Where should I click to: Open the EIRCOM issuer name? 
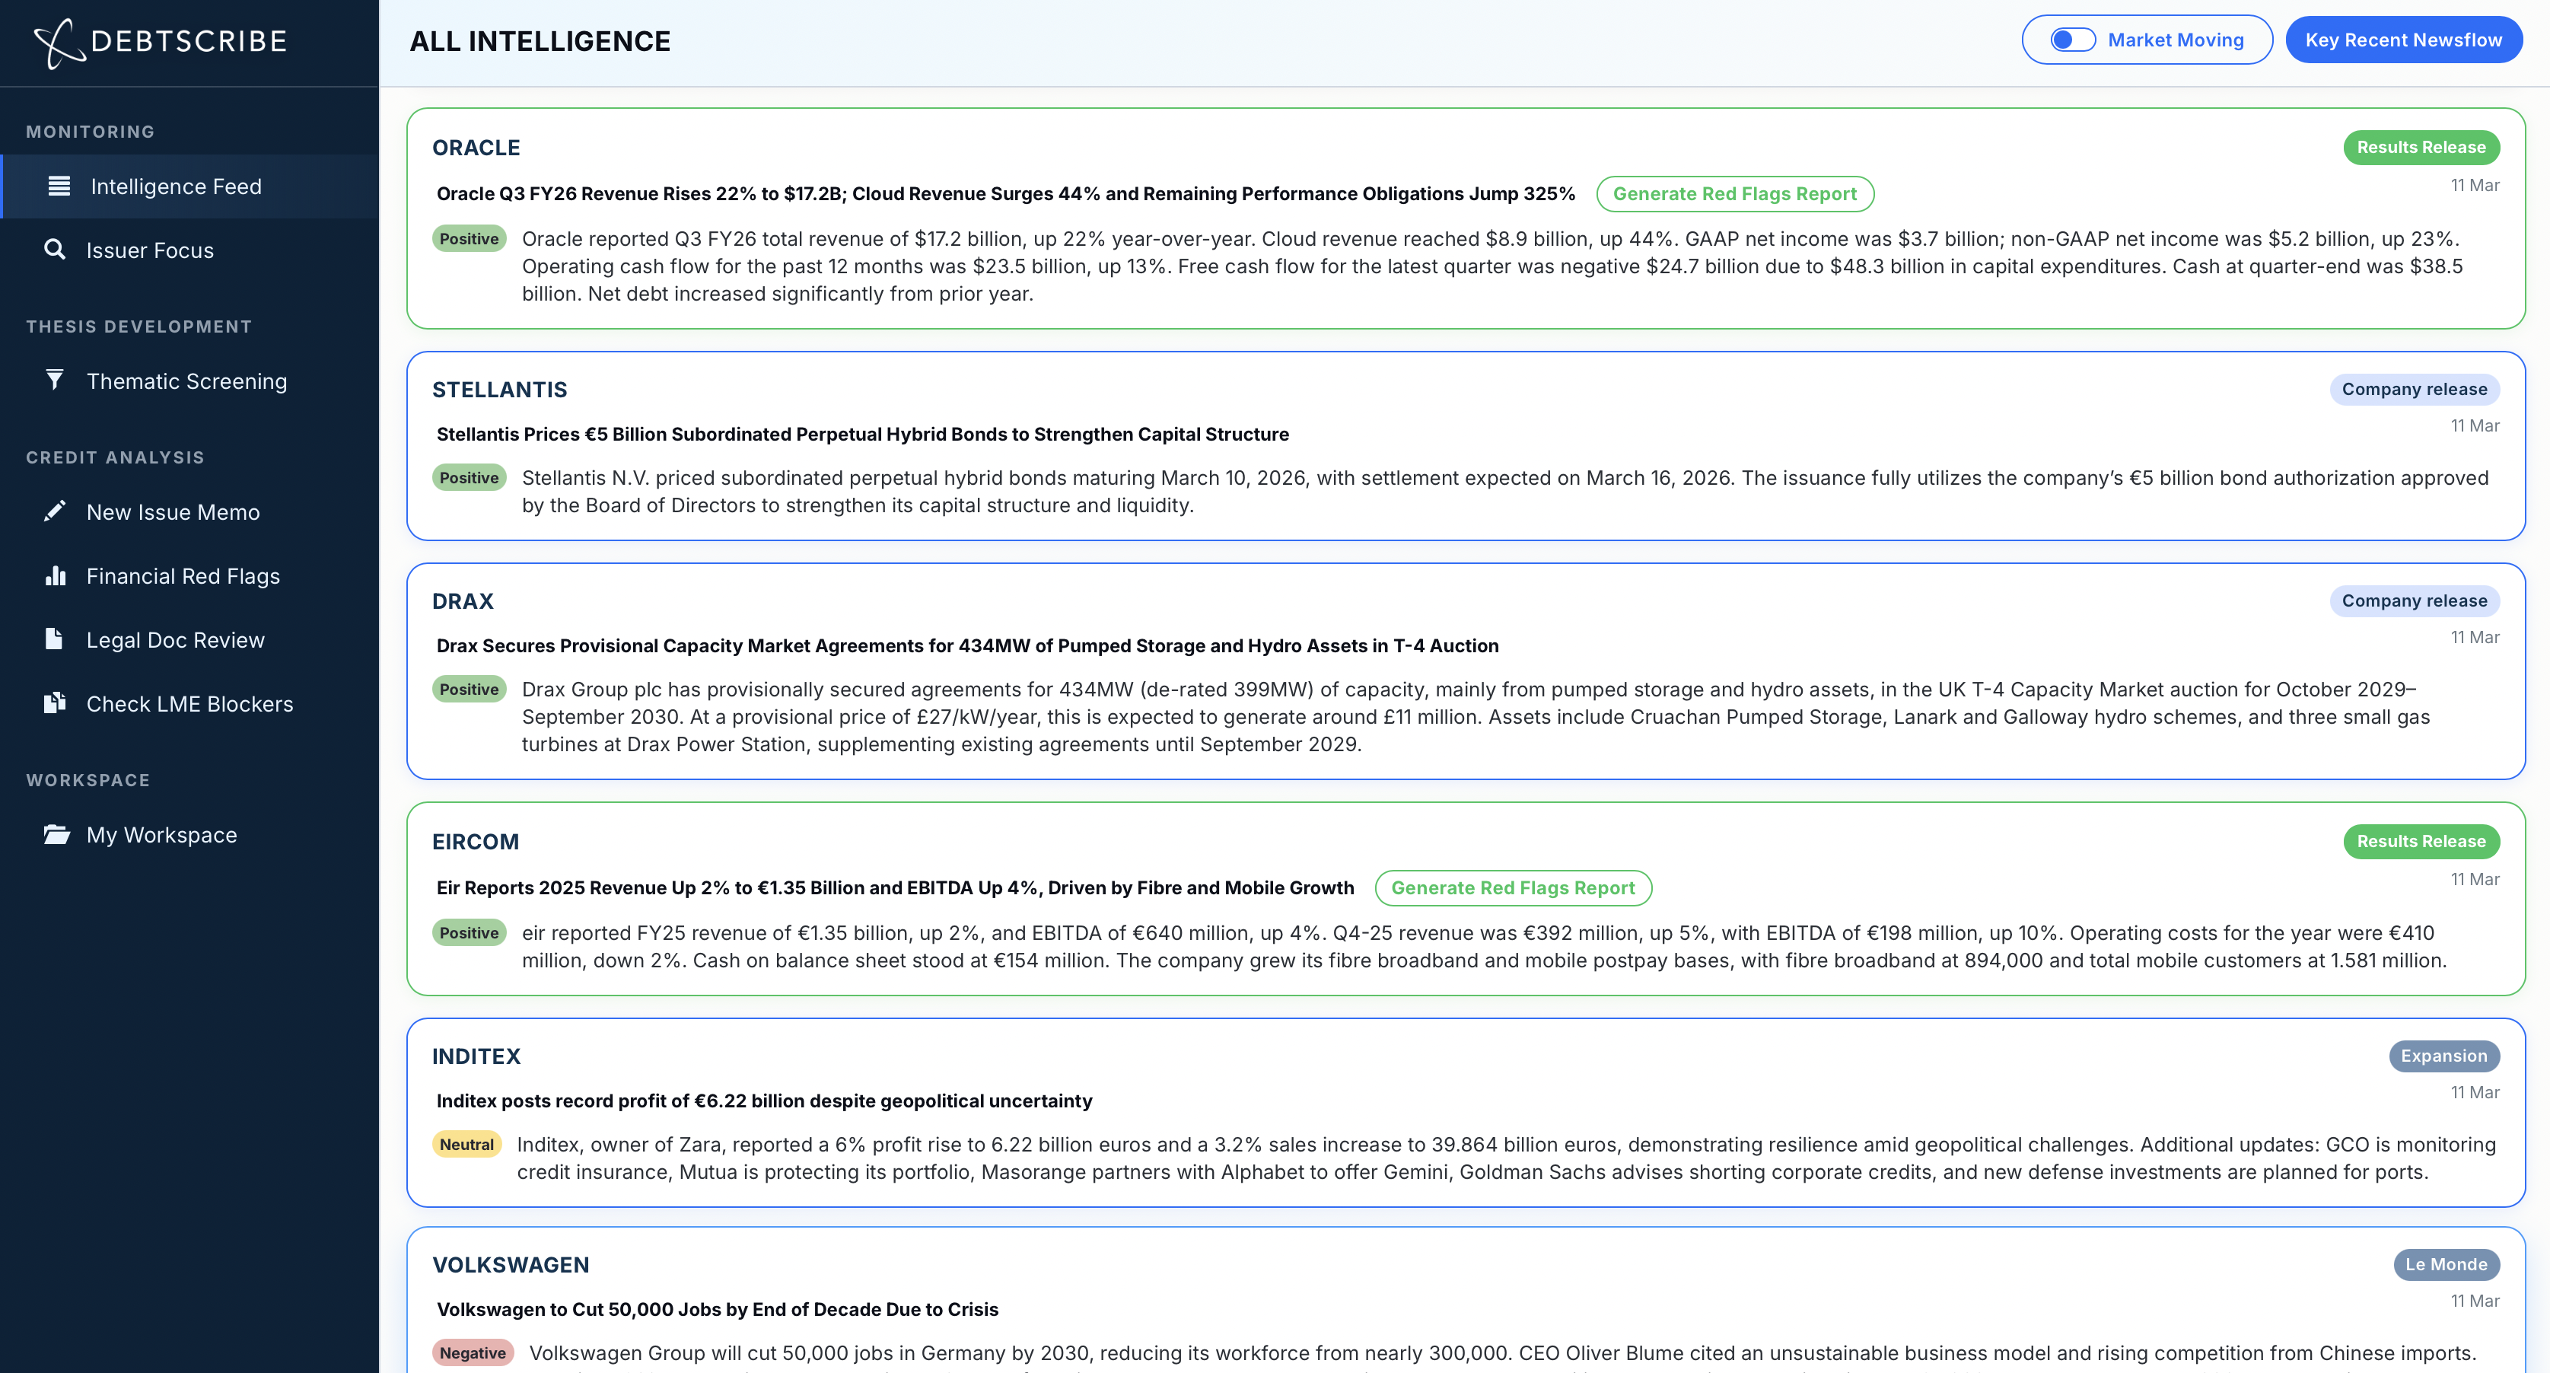click(475, 842)
